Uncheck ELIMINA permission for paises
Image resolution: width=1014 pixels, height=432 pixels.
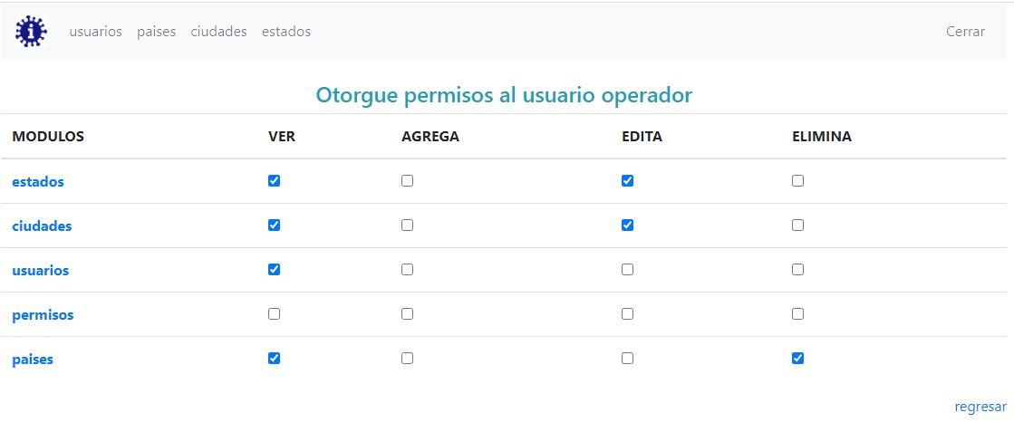pyautogui.click(x=797, y=359)
